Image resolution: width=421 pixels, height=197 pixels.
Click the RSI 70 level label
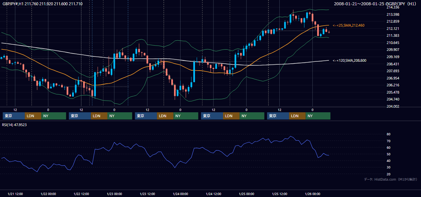point(388,141)
